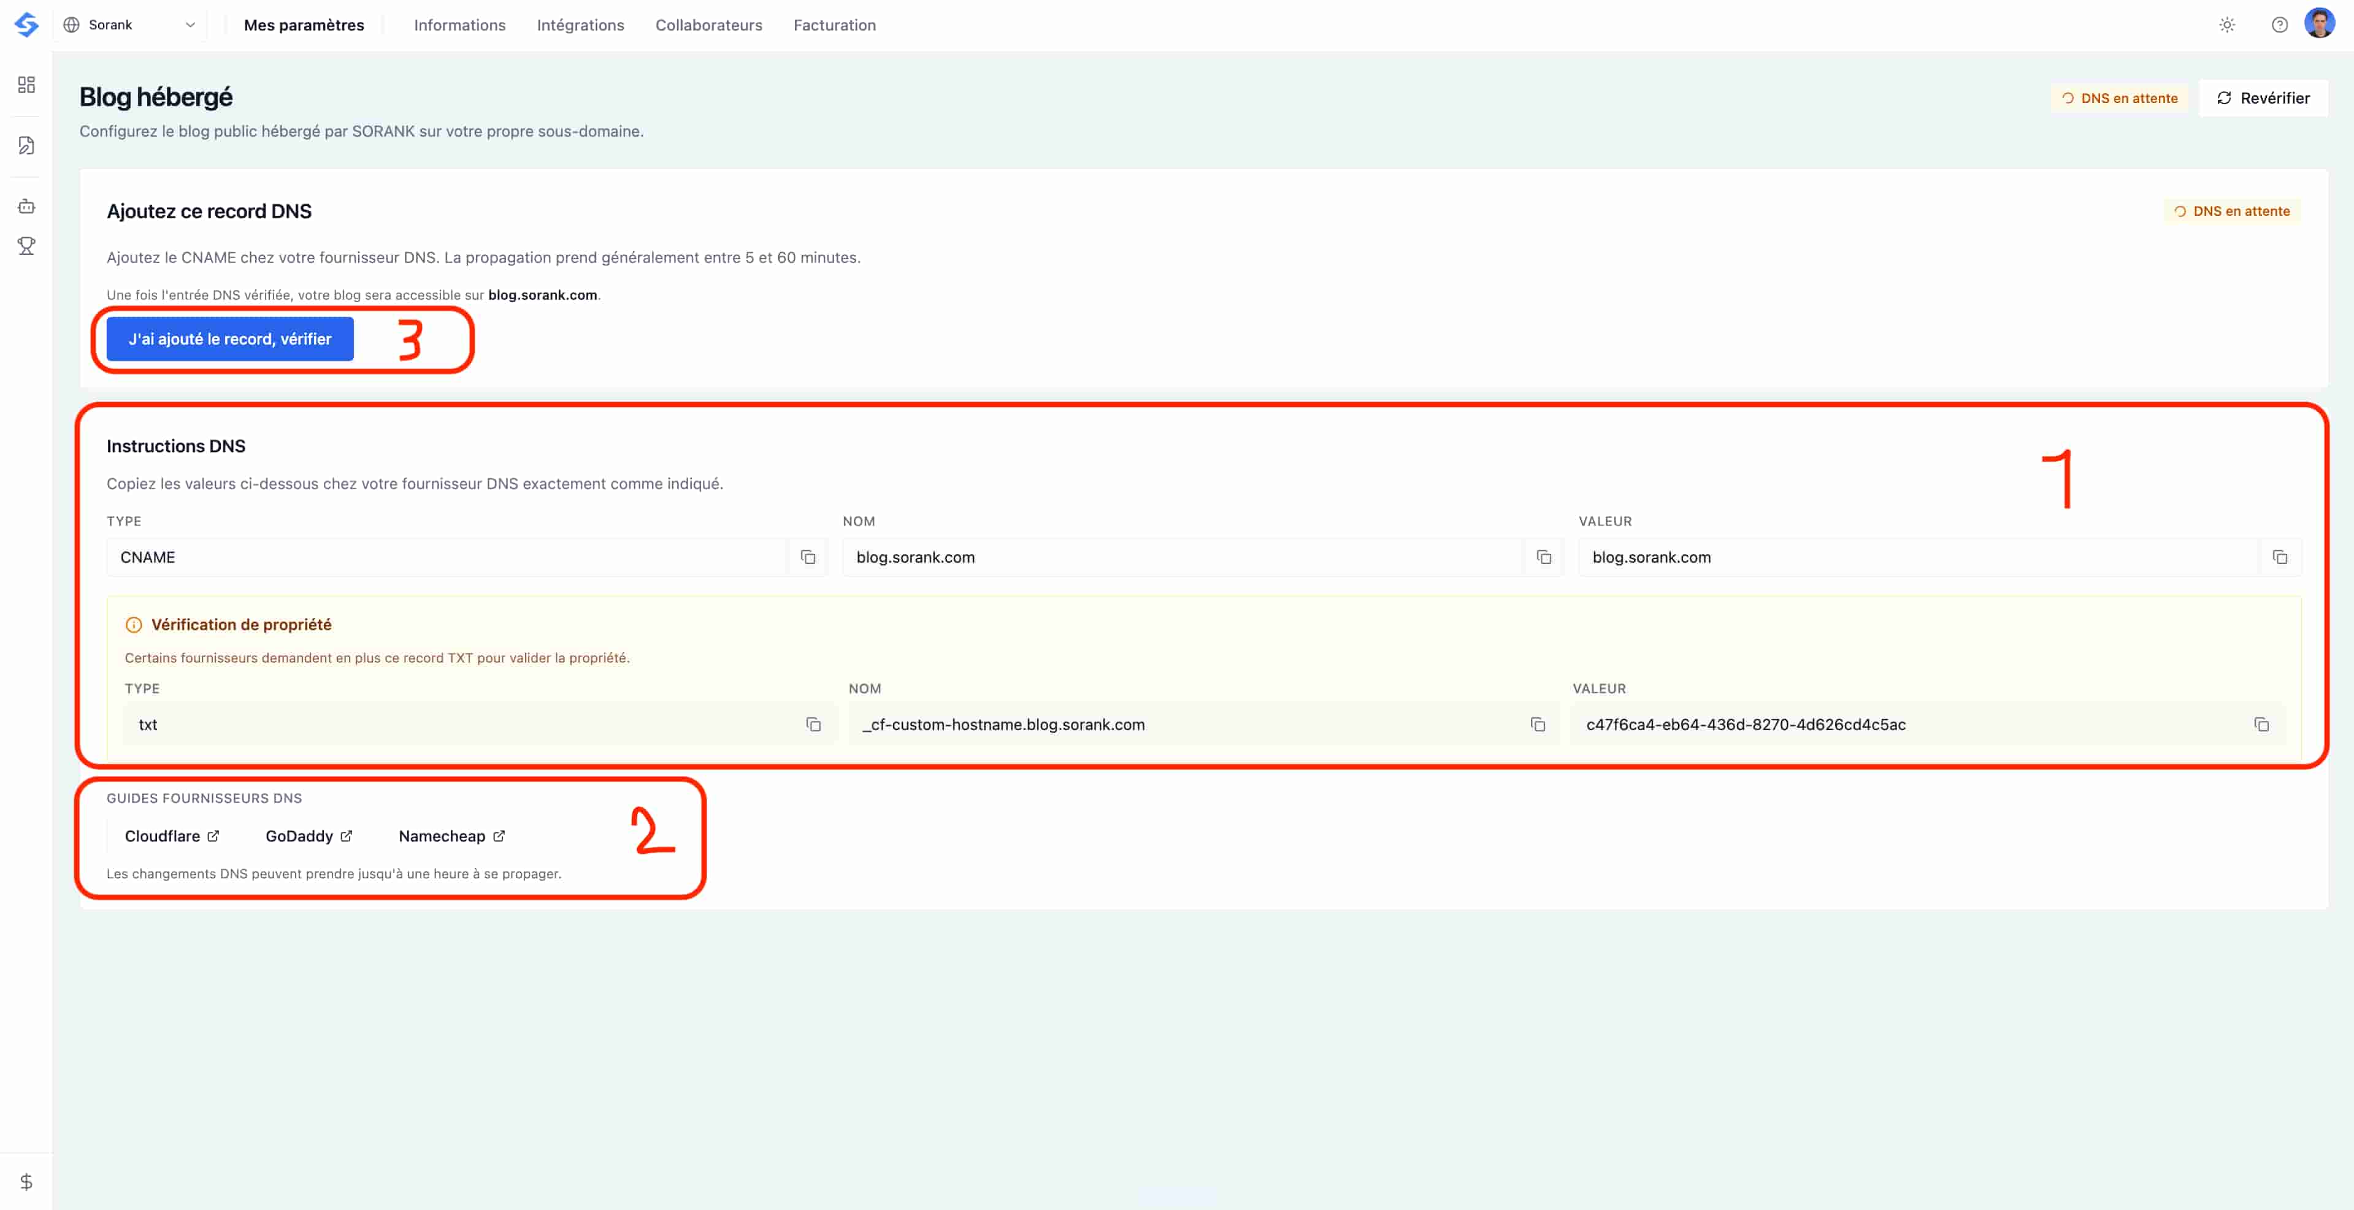
Task: Copy the CNAME name blog.sorank.com
Action: point(1543,557)
